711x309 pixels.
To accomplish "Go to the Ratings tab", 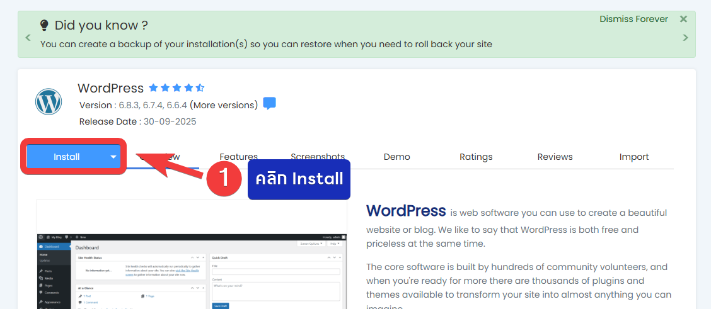I will [476, 157].
